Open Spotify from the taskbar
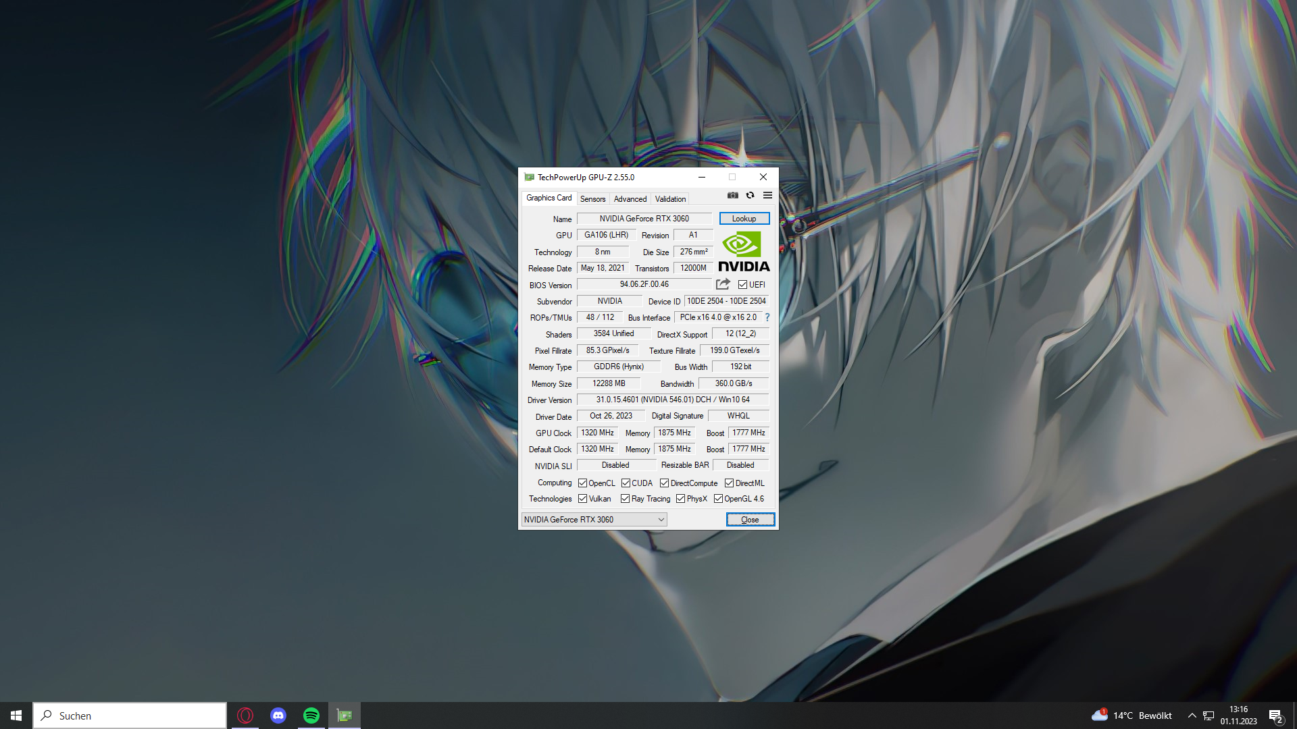1297x729 pixels. click(x=311, y=715)
